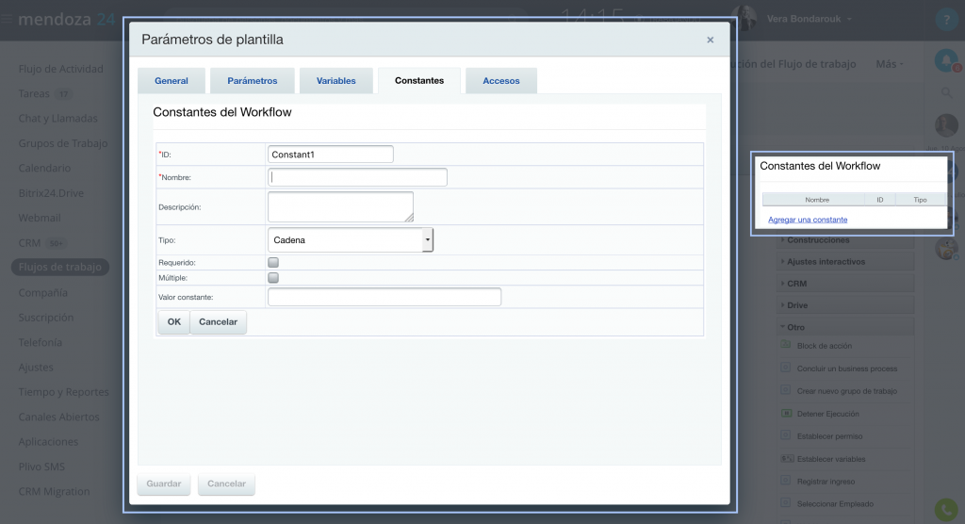Select Seleccionar Empleado action icon

pos(786,503)
